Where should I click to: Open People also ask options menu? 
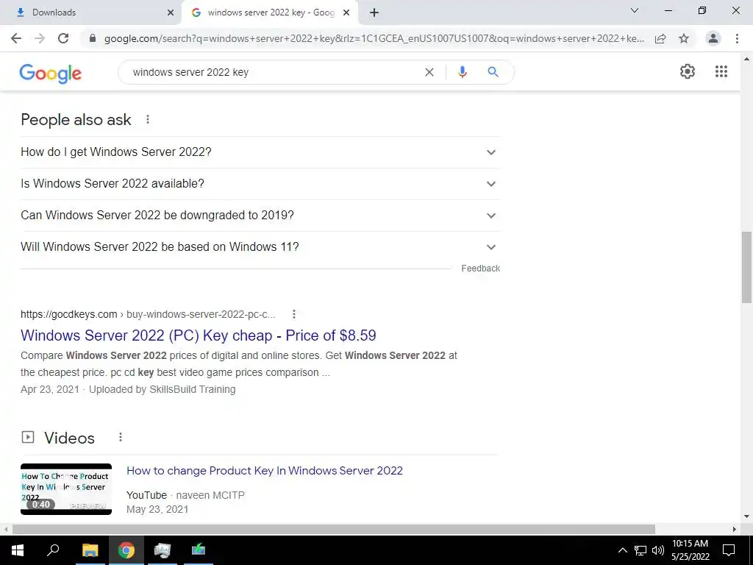click(148, 119)
